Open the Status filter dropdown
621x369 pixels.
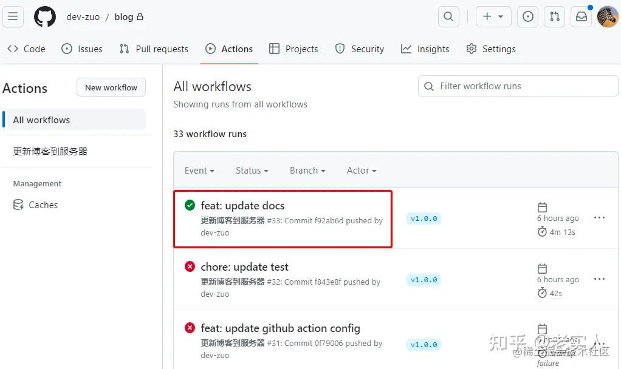coord(251,171)
